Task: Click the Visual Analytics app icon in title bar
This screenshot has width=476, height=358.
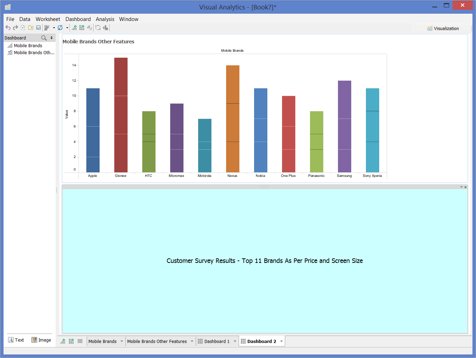Action: pos(8,7)
